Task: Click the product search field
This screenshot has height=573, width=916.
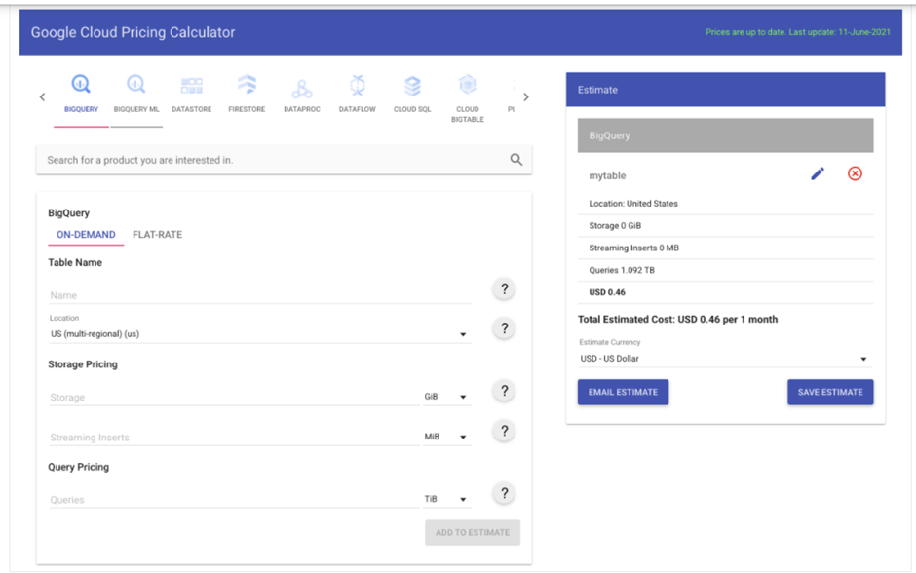Action: pos(273,158)
